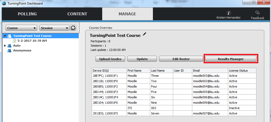Screen dimensions: 271x122
Task: Open the Course dropdown
Action: click(x=21, y=28)
